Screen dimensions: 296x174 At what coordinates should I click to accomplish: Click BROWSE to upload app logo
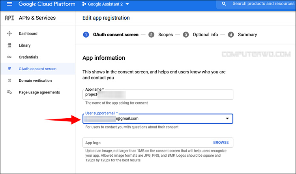[221, 143]
